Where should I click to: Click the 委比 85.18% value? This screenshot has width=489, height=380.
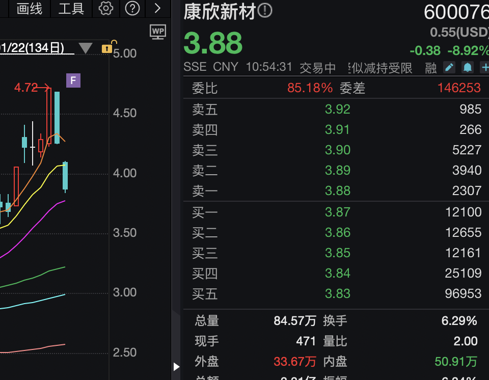[x=310, y=88]
